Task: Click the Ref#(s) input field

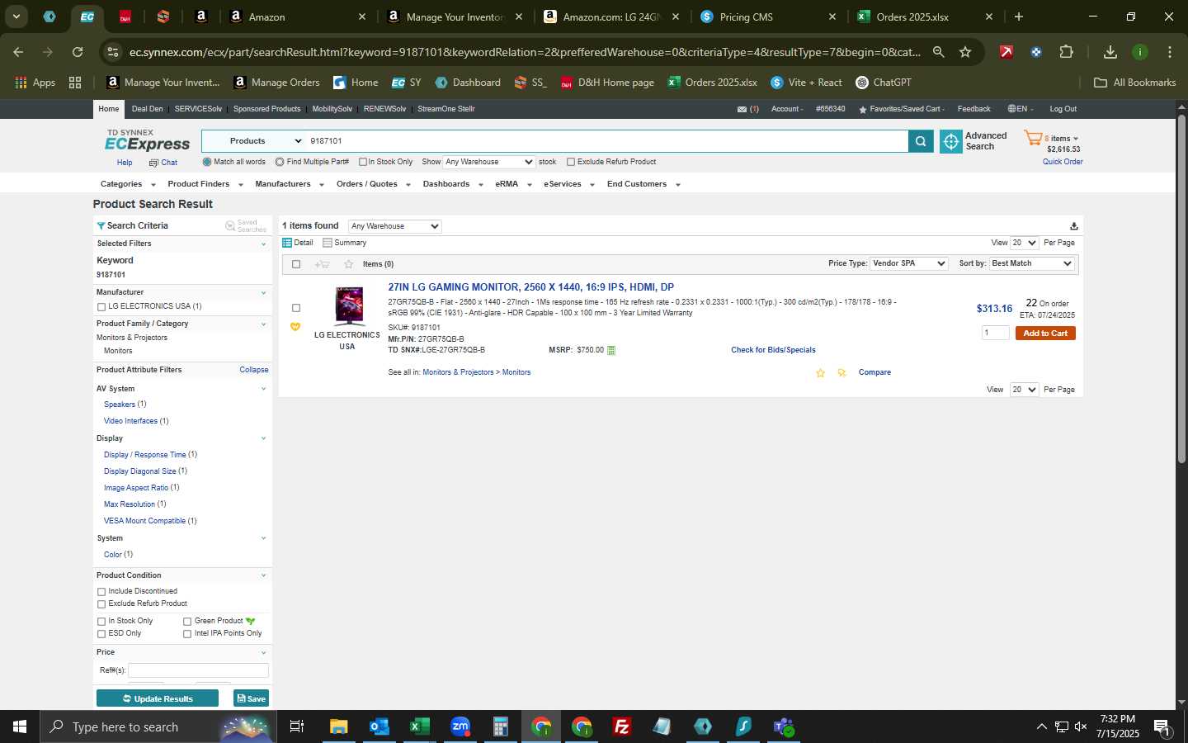Action: pos(198,670)
